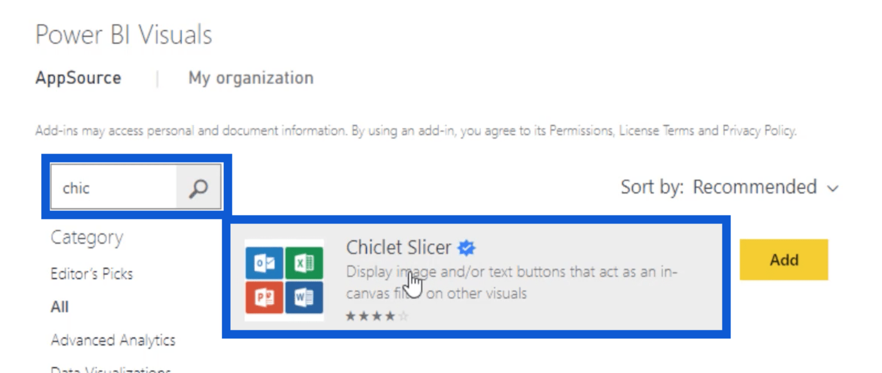Select the All category
This screenshot has width=882, height=373.
pos(59,307)
